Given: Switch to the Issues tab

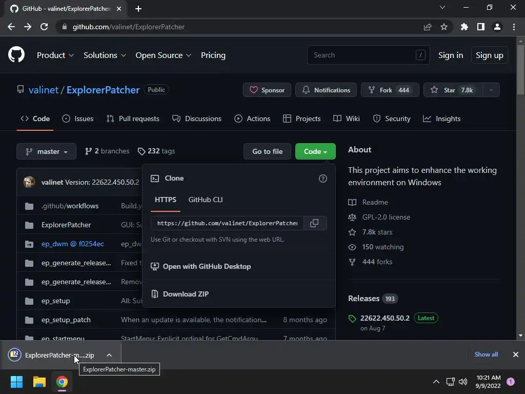Looking at the screenshot, I should coord(78,119).
